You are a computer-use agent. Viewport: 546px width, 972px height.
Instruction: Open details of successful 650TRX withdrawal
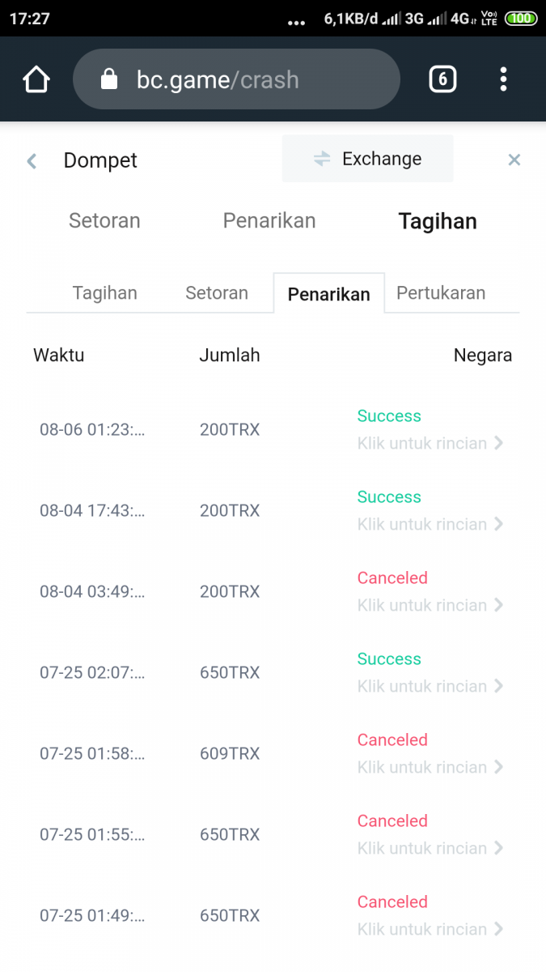(x=430, y=686)
